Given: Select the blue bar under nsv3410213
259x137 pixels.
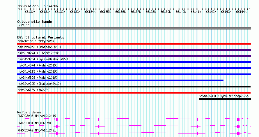Looking at the screenshot, I should point(134,74).
